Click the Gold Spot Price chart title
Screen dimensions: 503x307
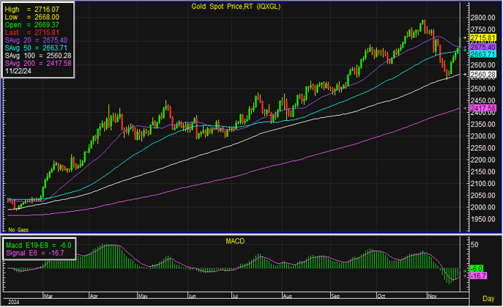tap(234, 6)
